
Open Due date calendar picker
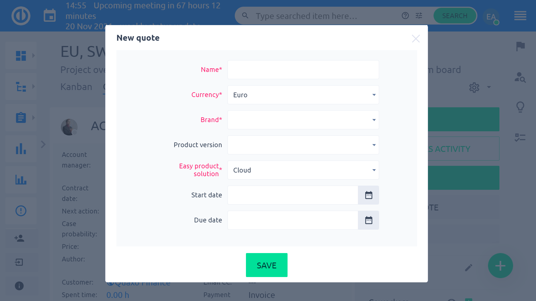click(x=368, y=220)
